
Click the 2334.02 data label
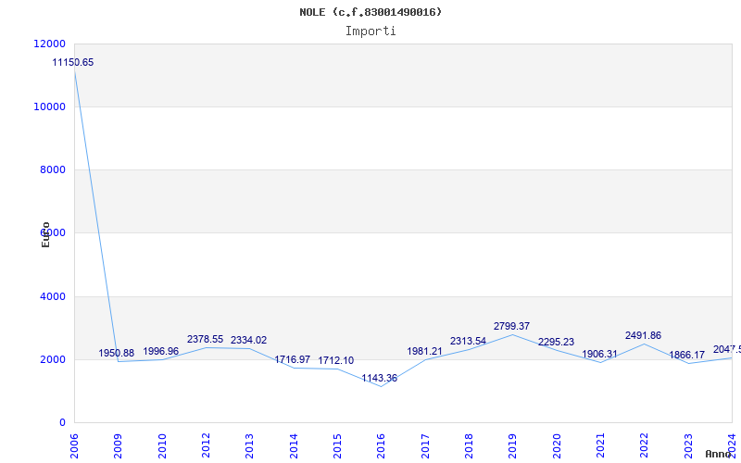(248, 340)
